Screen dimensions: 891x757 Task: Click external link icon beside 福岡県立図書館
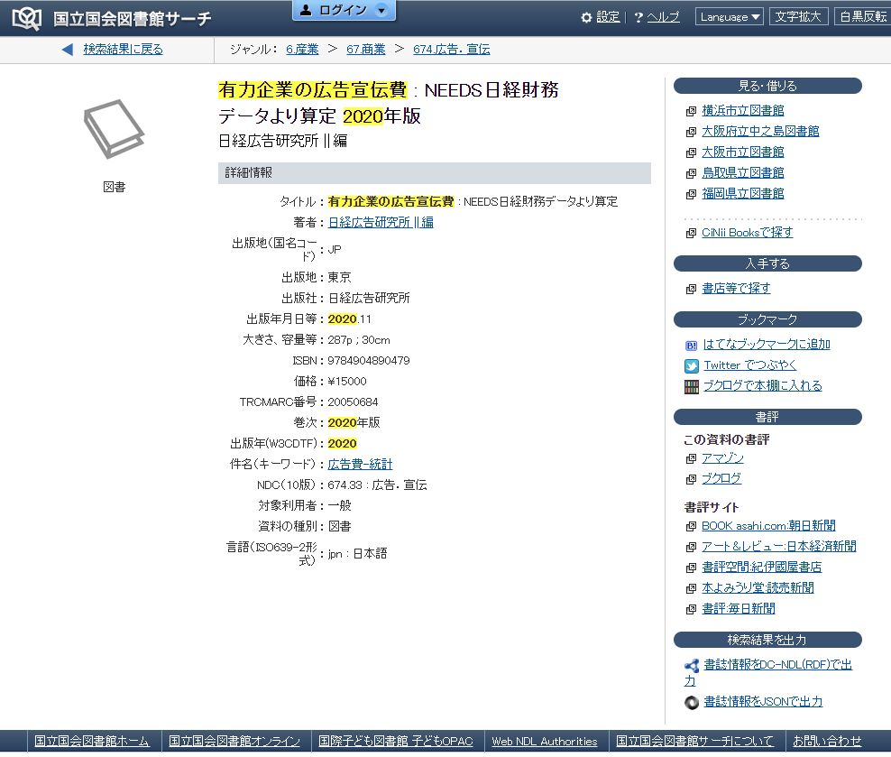point(691,194)
